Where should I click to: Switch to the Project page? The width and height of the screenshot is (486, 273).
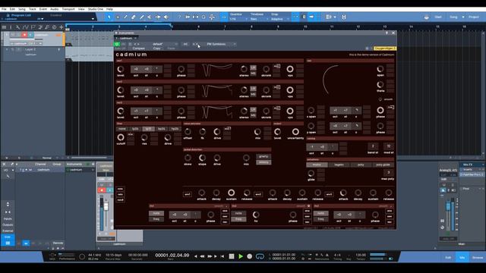point(473,17)
